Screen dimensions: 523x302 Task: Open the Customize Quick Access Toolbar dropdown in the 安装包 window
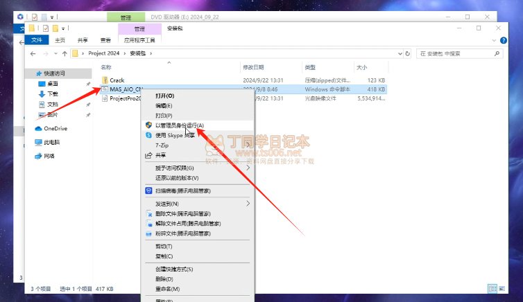click(63, 28)
